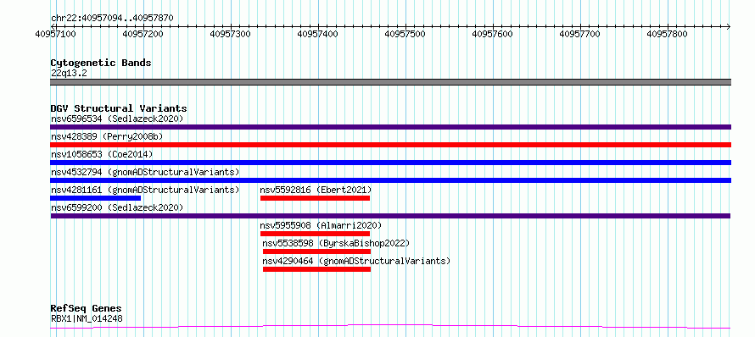Screen dimensions: 755x337
Task: Click ruler position 40957500
Action: tap(405, 34)
